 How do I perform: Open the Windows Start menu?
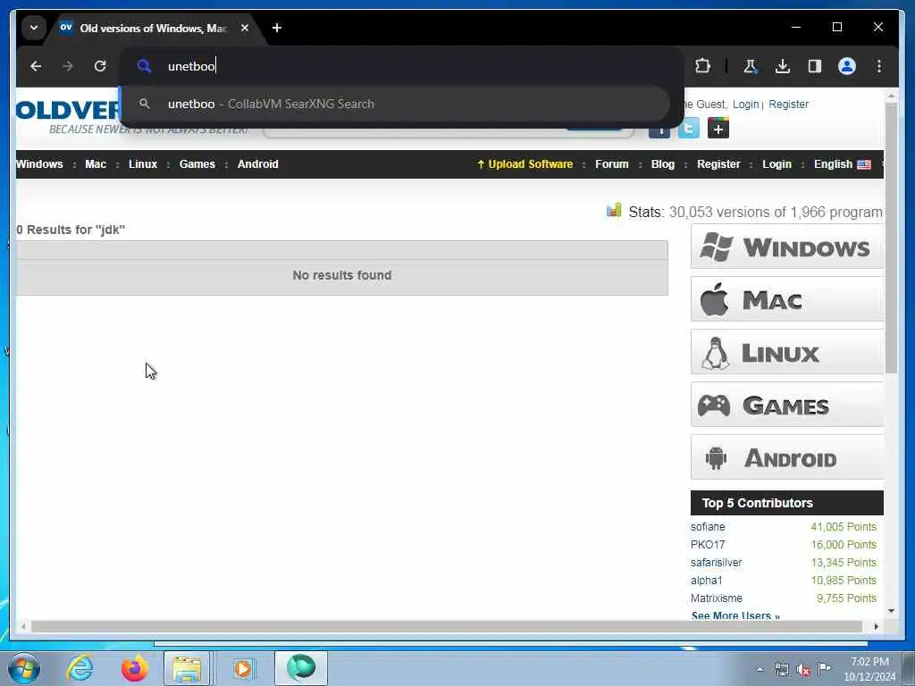click(x=24, y=668)
